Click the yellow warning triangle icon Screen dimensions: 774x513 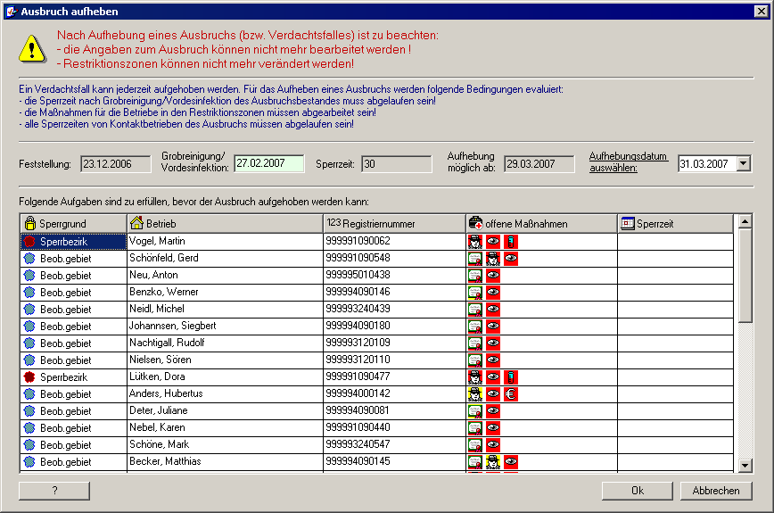pos(33,49)
